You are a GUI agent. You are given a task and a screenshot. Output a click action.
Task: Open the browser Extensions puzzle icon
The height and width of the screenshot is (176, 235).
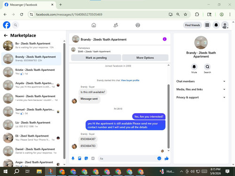coord(197,15)
